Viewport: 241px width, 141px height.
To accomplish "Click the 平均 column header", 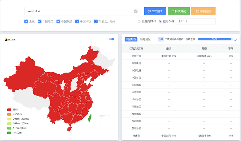I will (x=231, y=49).
